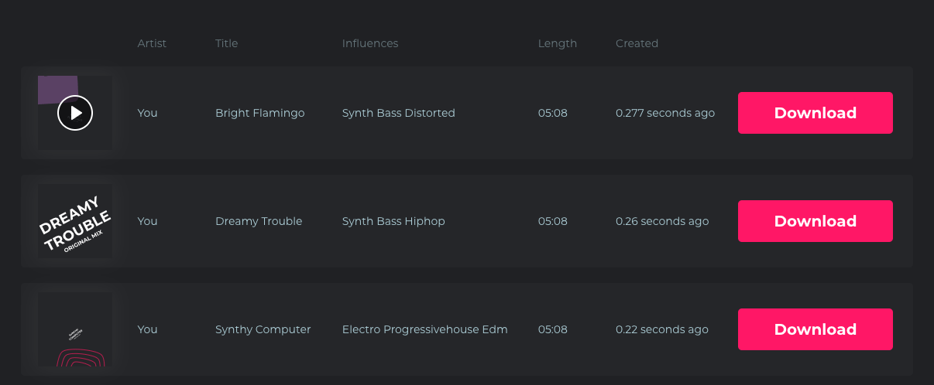Screen dimensions: 934x385
Task: Sort by the Artist column header
Action: [x=152, y=43]
